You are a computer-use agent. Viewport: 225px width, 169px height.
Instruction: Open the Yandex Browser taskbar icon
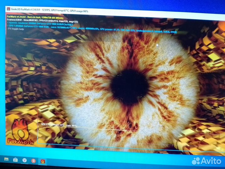(24, 160)
